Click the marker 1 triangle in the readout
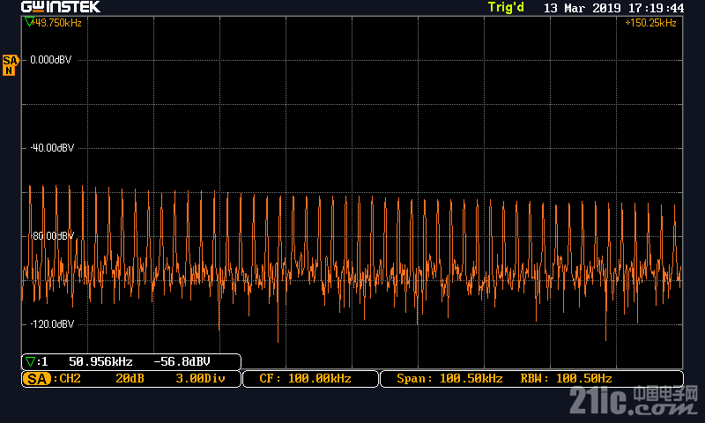Image resolution: width=705 pixels, height=423 pixels. 31,361
